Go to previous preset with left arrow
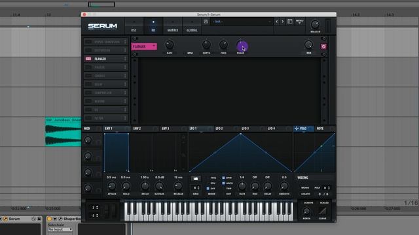The height and width of the screenshot is (235, 419). tap(276, 22)
